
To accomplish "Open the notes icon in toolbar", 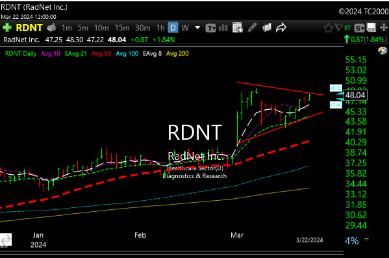I will pyautogui.click(x=267, y=27).
